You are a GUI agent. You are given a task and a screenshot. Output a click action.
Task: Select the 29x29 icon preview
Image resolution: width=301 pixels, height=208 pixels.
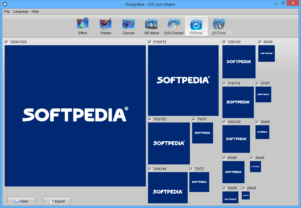click(246, 196)
